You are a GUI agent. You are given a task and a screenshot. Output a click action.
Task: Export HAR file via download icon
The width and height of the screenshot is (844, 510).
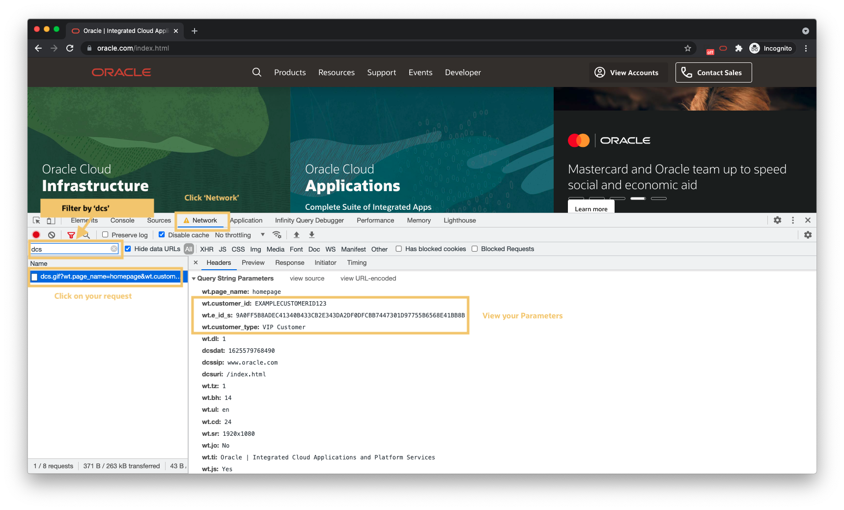(311, 235)
